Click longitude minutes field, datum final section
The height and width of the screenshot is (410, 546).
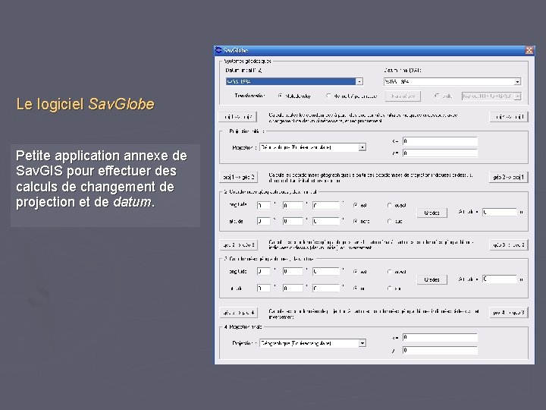(x=293, y=271)
